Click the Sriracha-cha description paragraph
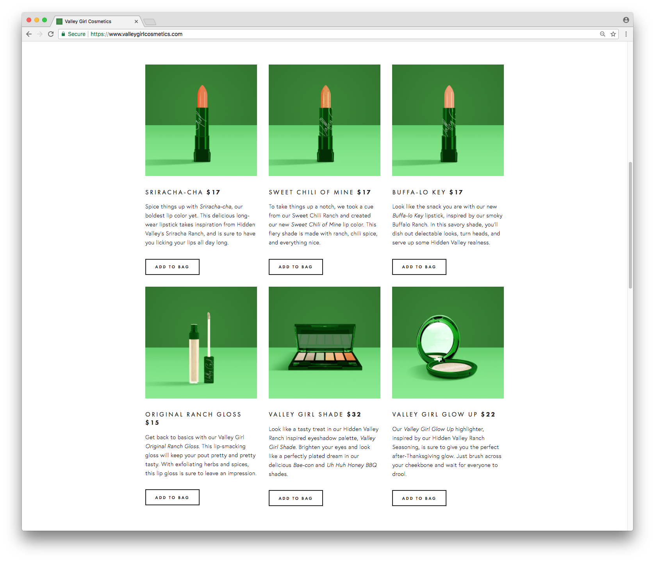The width and height of the screenshot is (655, 562). tap(200, 224)
